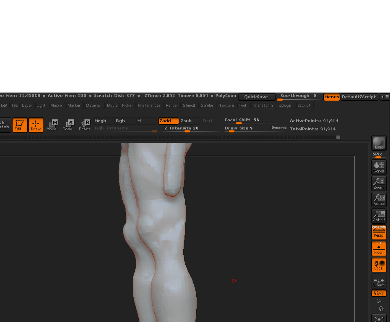
Task: Toggle Persp perspective view
Action: point(379,232)
